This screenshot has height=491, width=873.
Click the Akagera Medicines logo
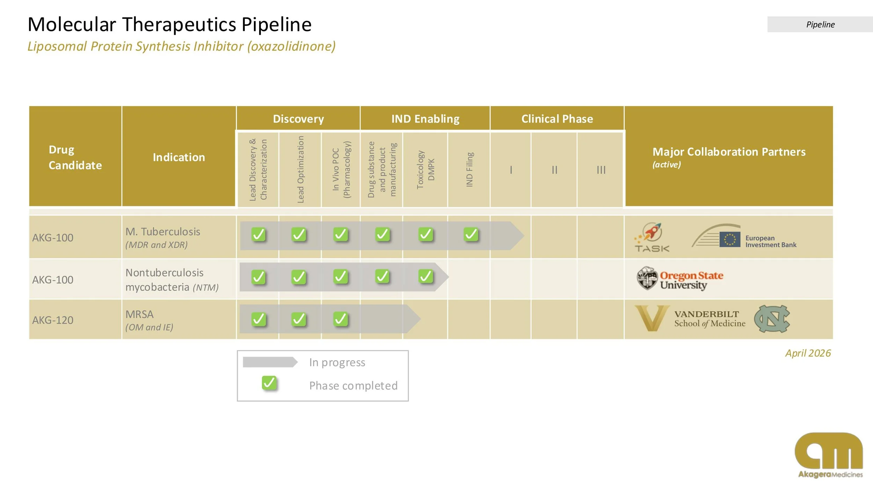click(x=829, y=455)
